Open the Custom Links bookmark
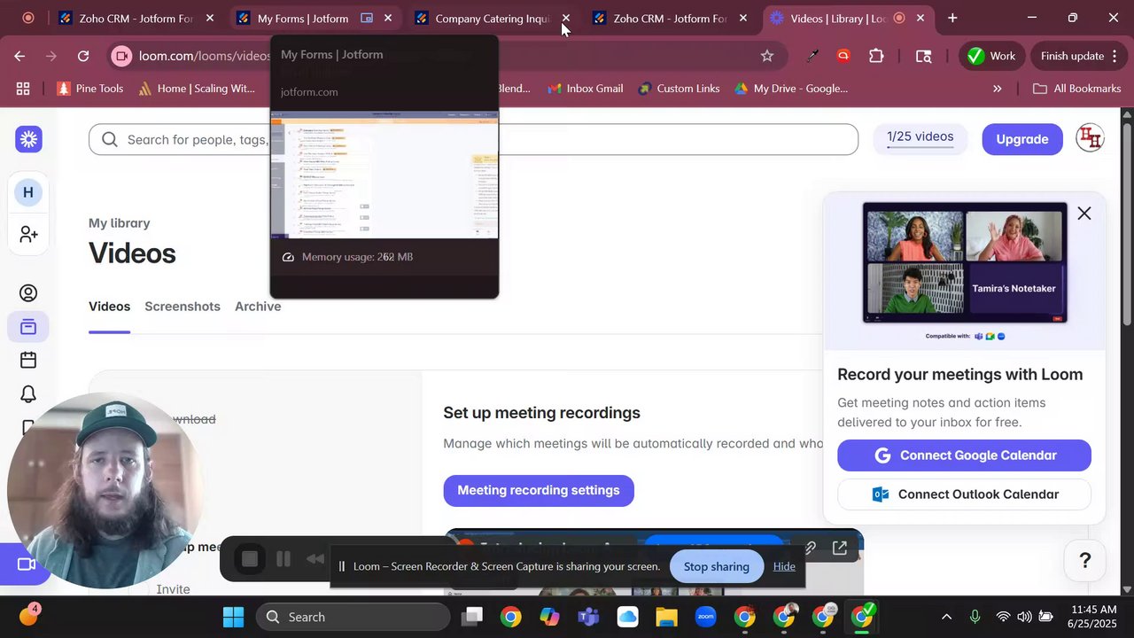 679,89
